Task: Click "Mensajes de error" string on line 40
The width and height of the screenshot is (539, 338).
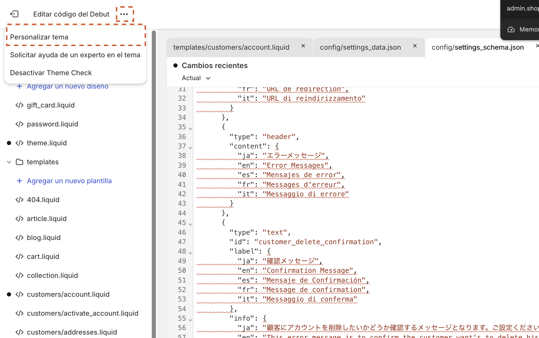Action: (x=302, y=175)
